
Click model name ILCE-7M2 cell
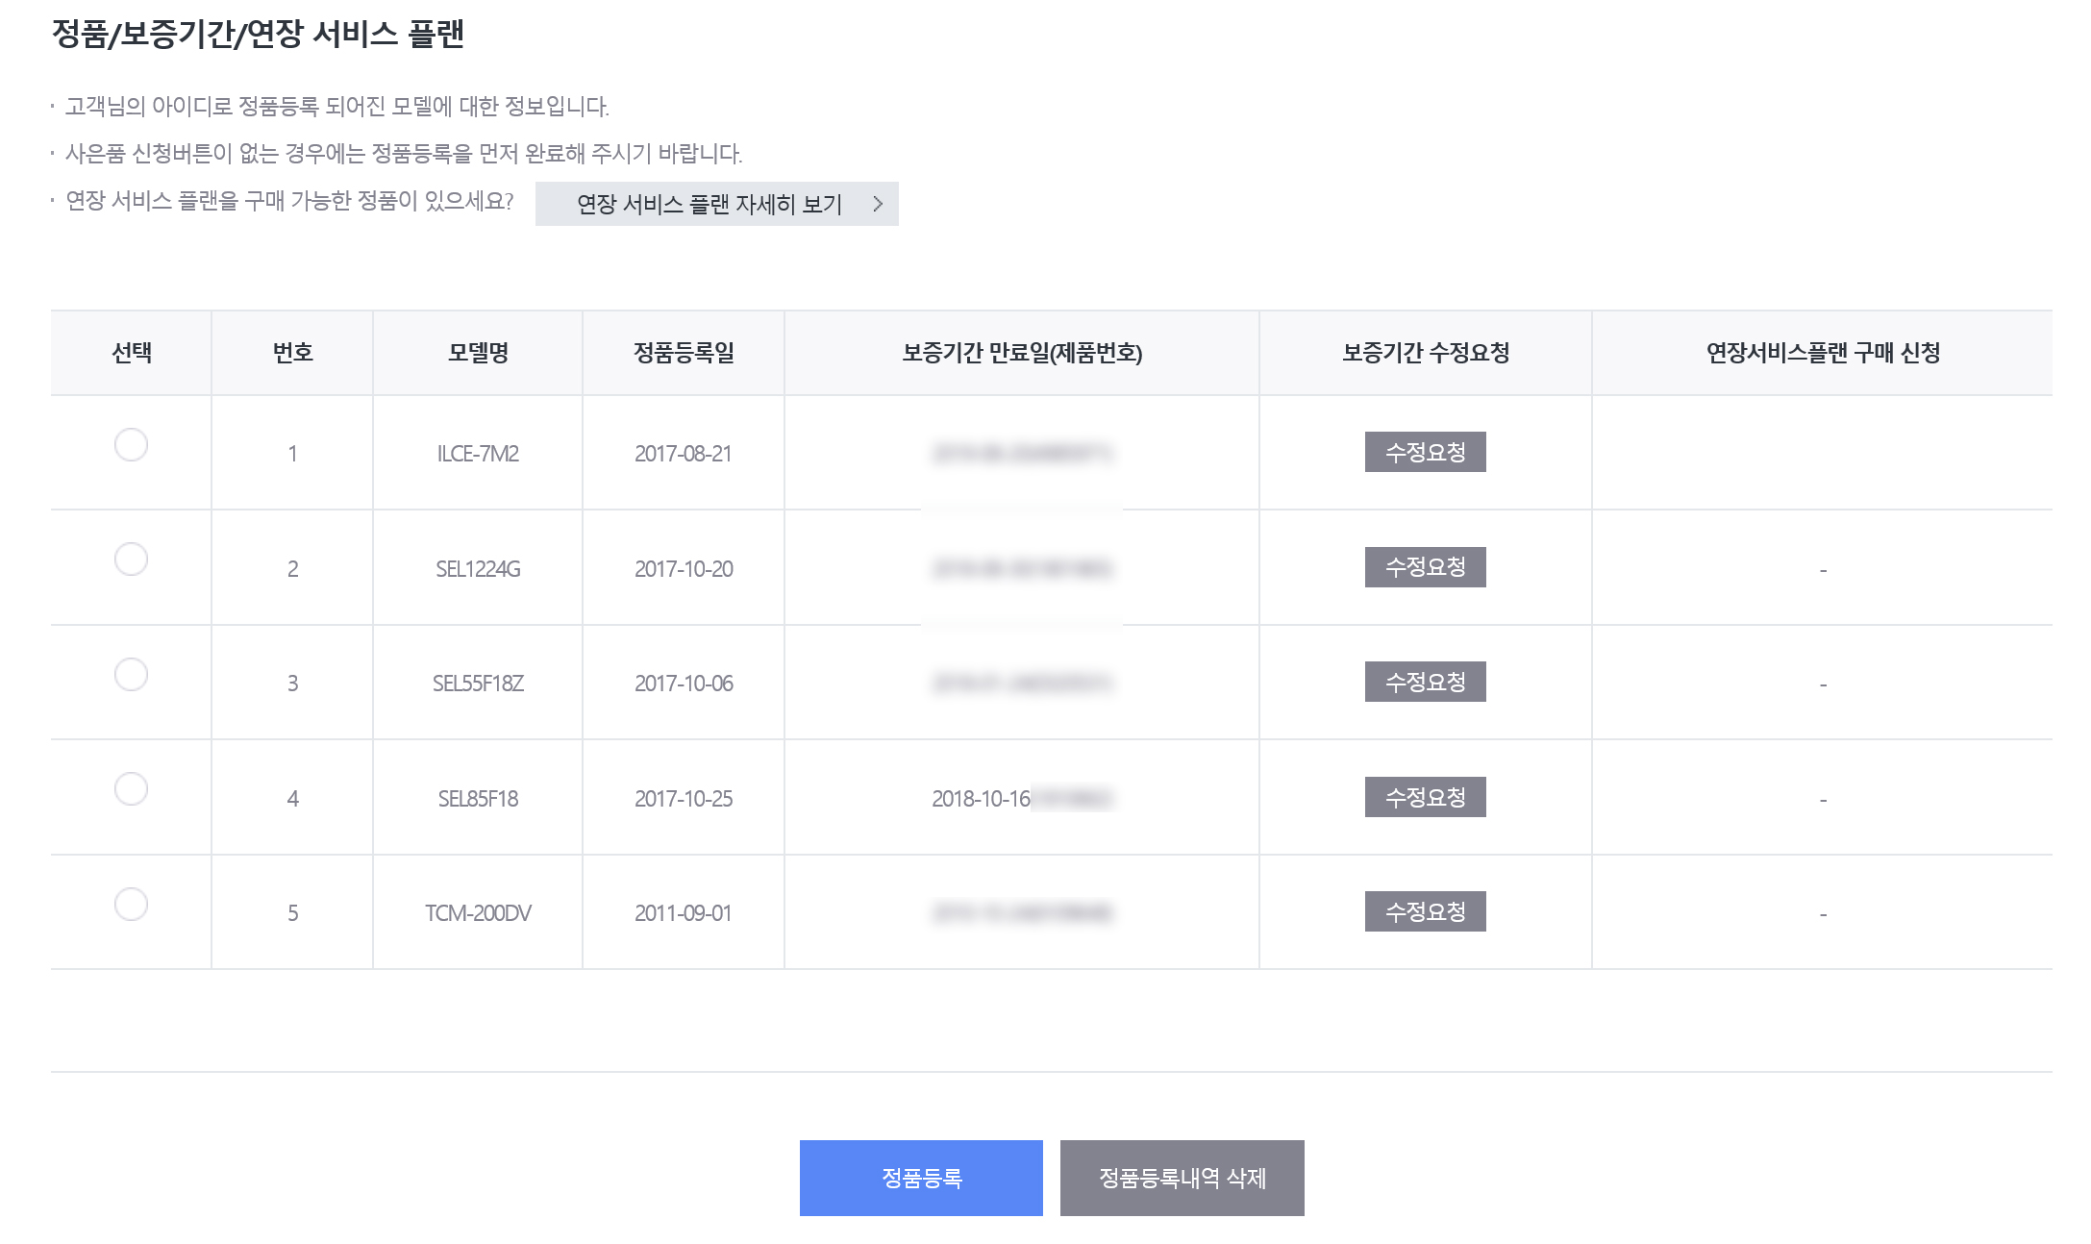pos(478,454)
